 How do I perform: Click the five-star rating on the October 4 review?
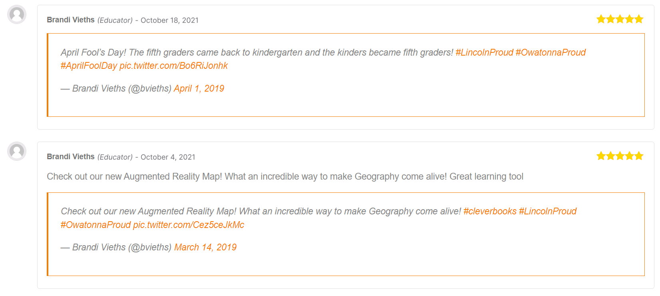[620, 156]
